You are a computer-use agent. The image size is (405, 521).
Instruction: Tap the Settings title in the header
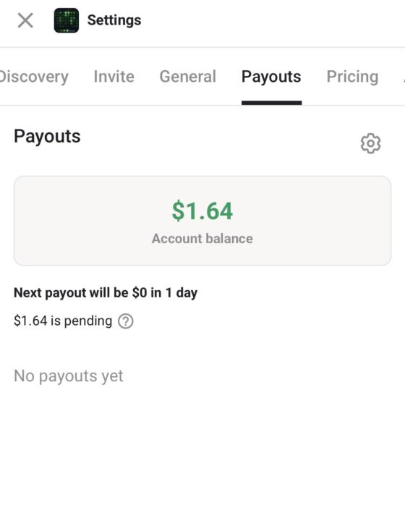114,20
